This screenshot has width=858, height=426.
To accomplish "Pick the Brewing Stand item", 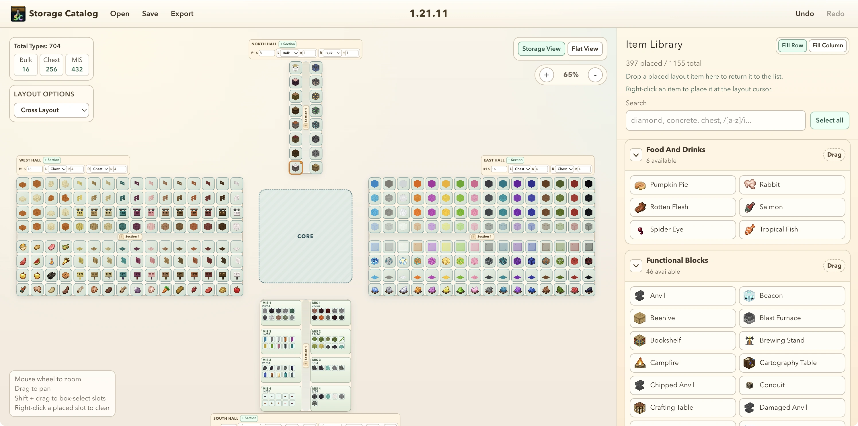I will (792, 340).
